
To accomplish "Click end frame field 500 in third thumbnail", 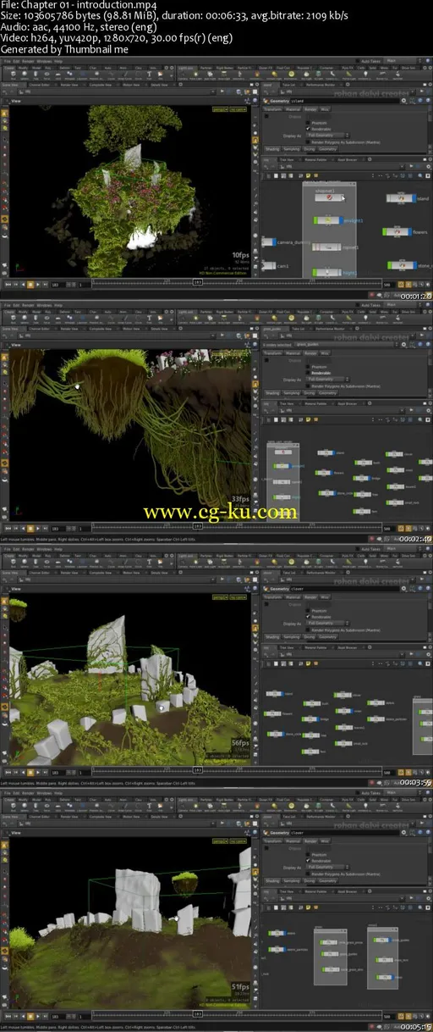I will click(x=387, y=773).
